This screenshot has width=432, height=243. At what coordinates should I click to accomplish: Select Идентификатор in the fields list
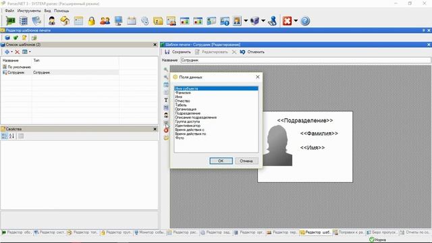click(188, 126)
